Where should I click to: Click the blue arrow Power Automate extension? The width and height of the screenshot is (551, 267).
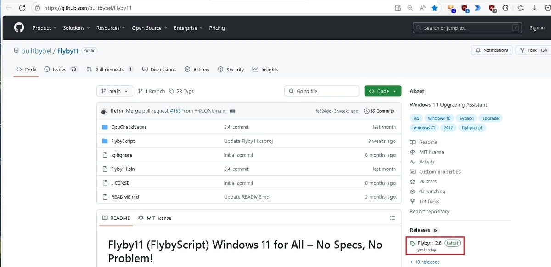pyautogui.click(x=478, y=8)
